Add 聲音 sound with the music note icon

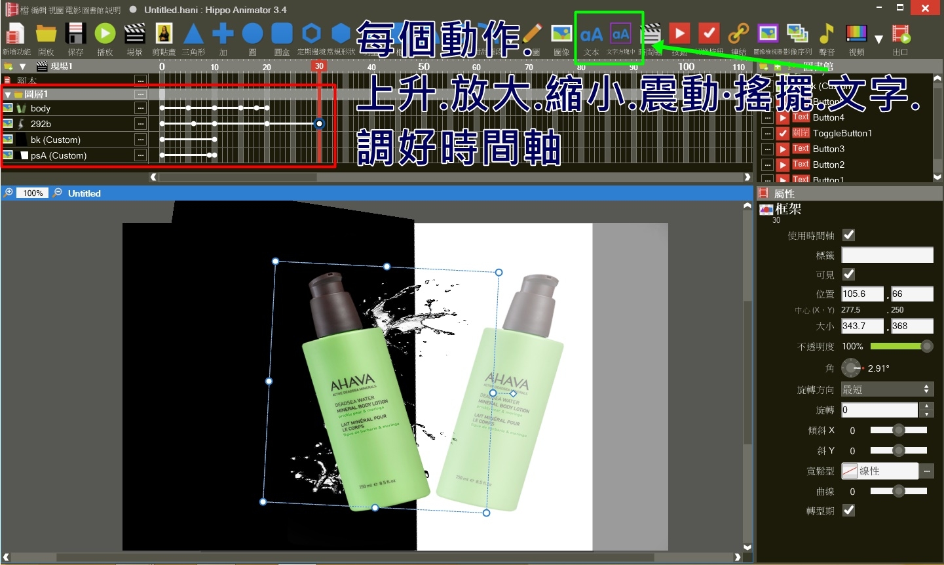tap(827, 33)
